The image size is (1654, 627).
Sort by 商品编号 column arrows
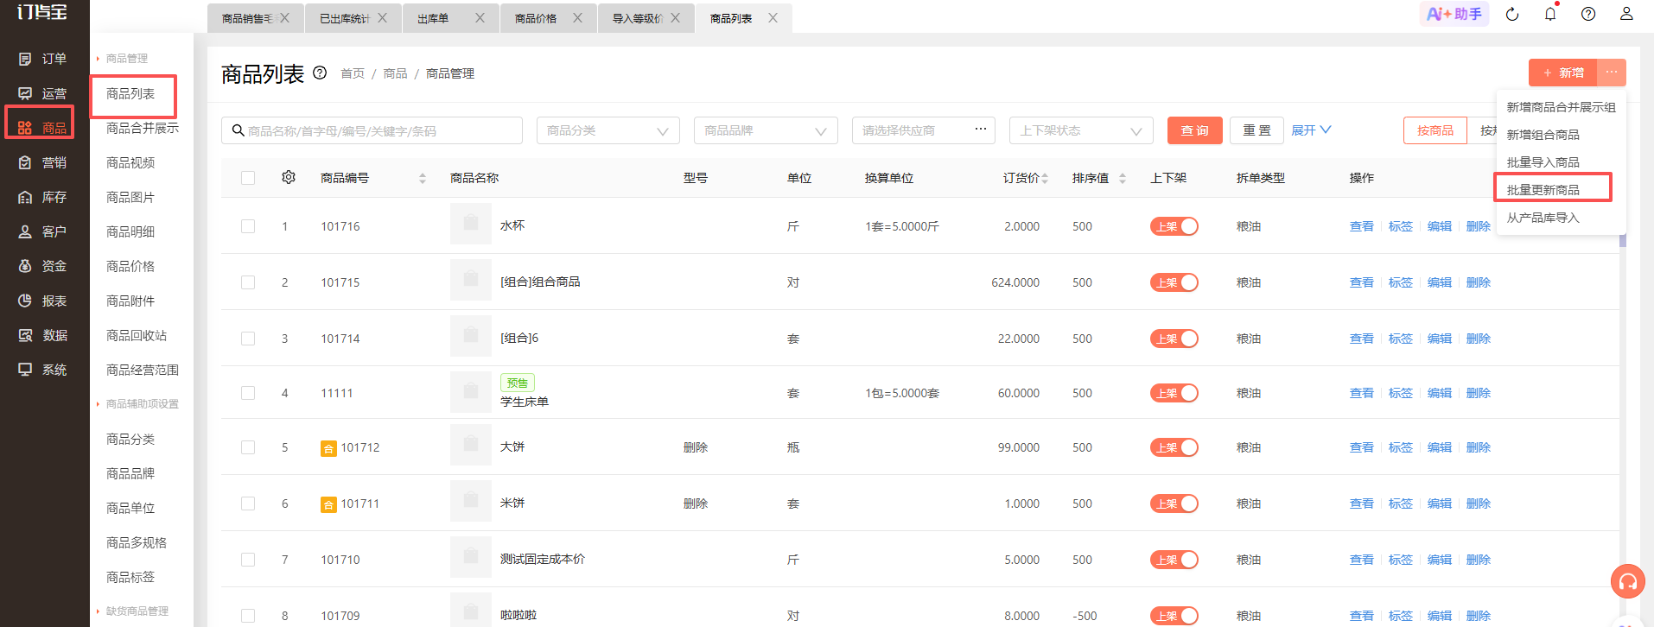pyautogui.click(x=423, y=178)
